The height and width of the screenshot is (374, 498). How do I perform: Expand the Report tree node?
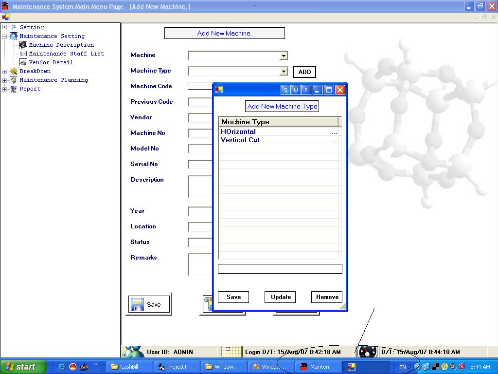point(4,89)
